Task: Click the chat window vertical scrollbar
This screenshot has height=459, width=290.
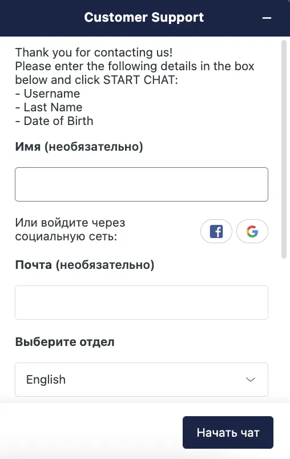Action: [284, 150]
